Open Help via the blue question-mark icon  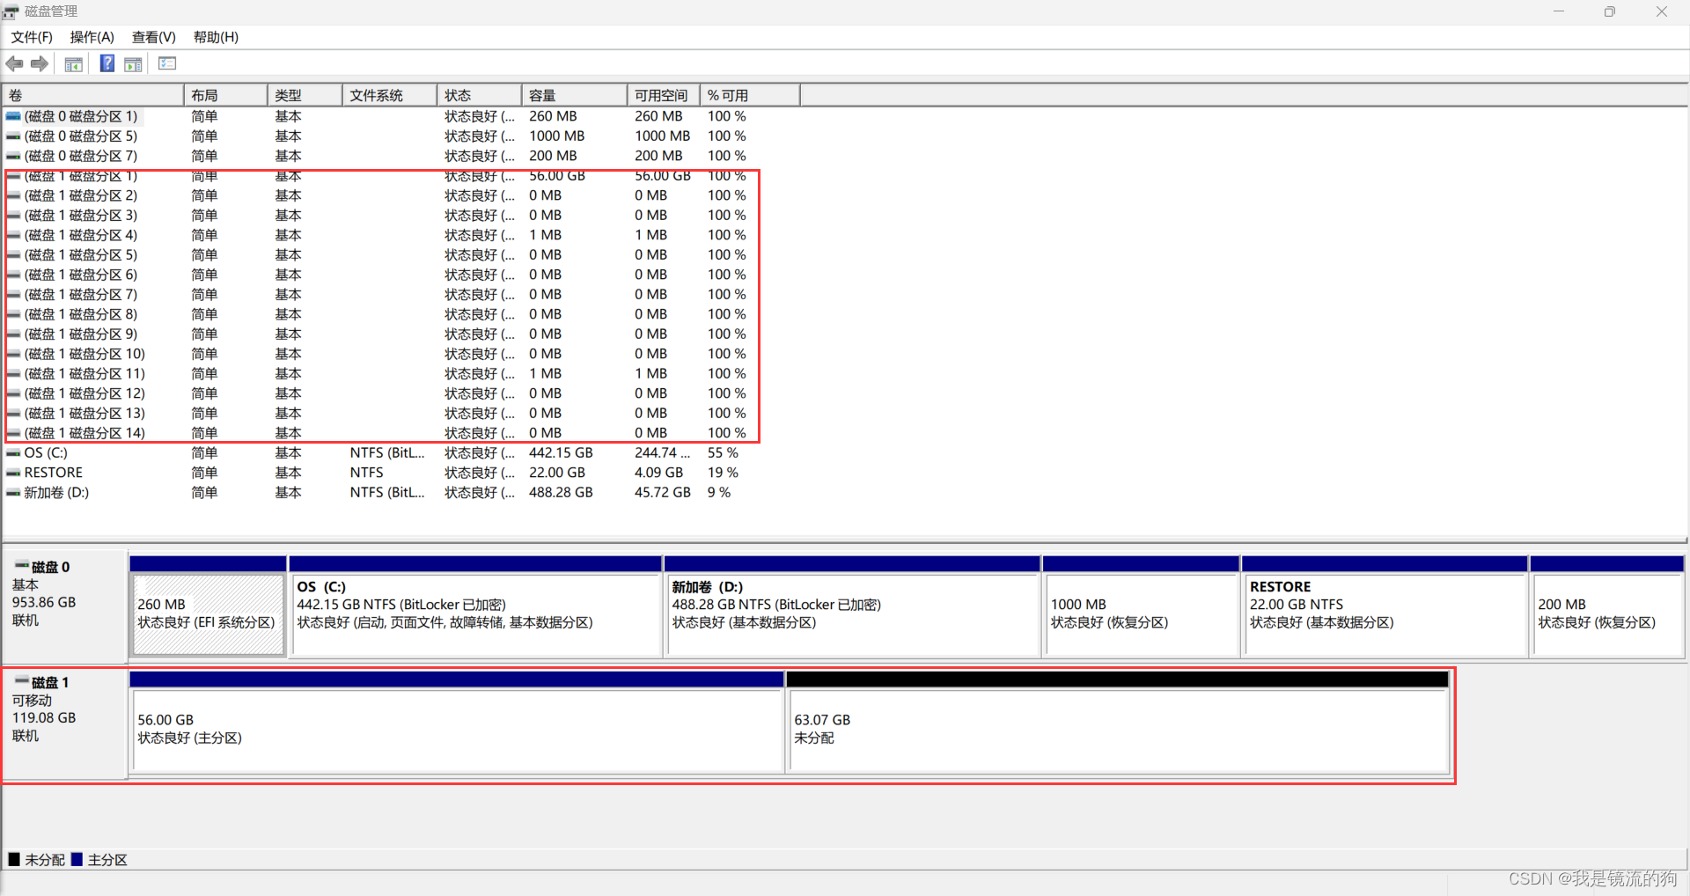[107, 63]
